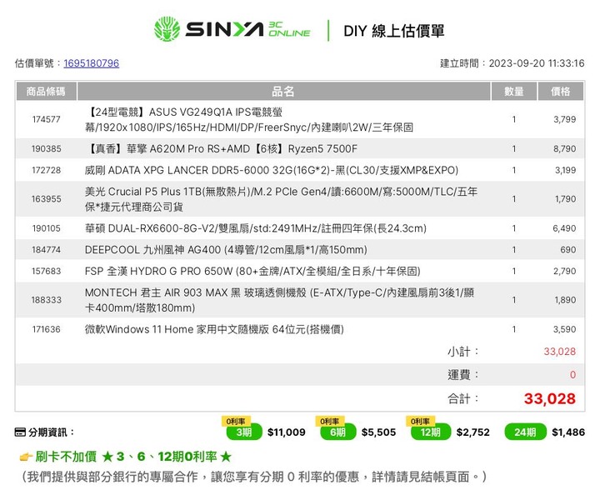Screen dimensions: 600x500
Task: Click the $2,752 installment amount
Action: (473, 432)
